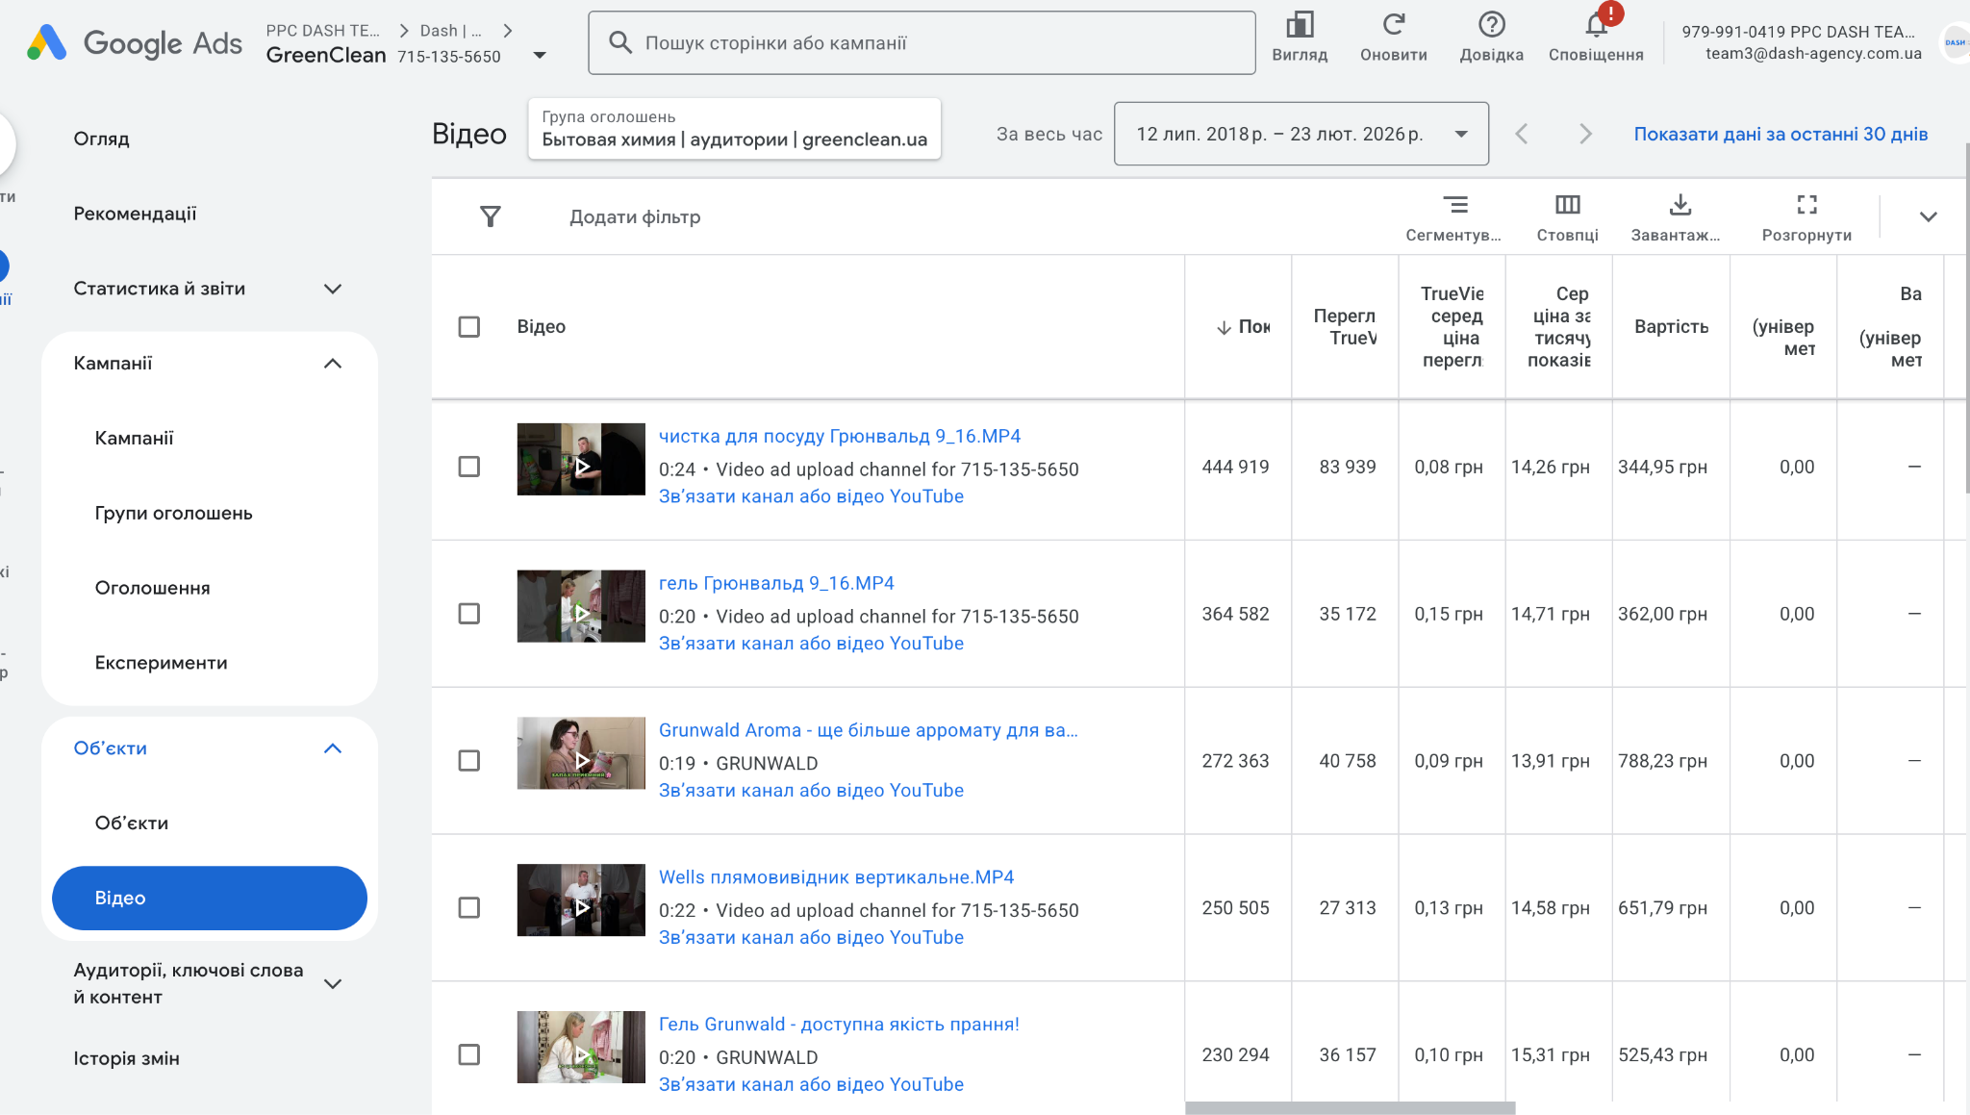Expand table with Розгорнути icon
The height and width of the screenshot is (1115, 1970).
[x=1806, y=205]
